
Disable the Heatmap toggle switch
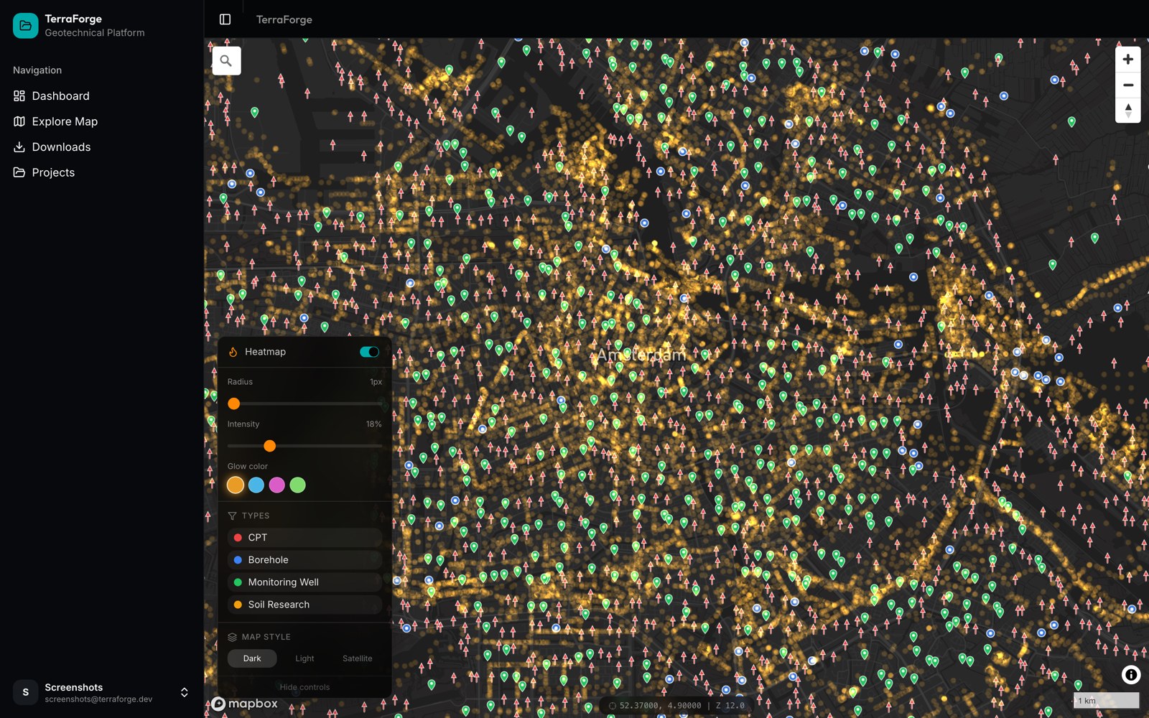coord(369,352)
